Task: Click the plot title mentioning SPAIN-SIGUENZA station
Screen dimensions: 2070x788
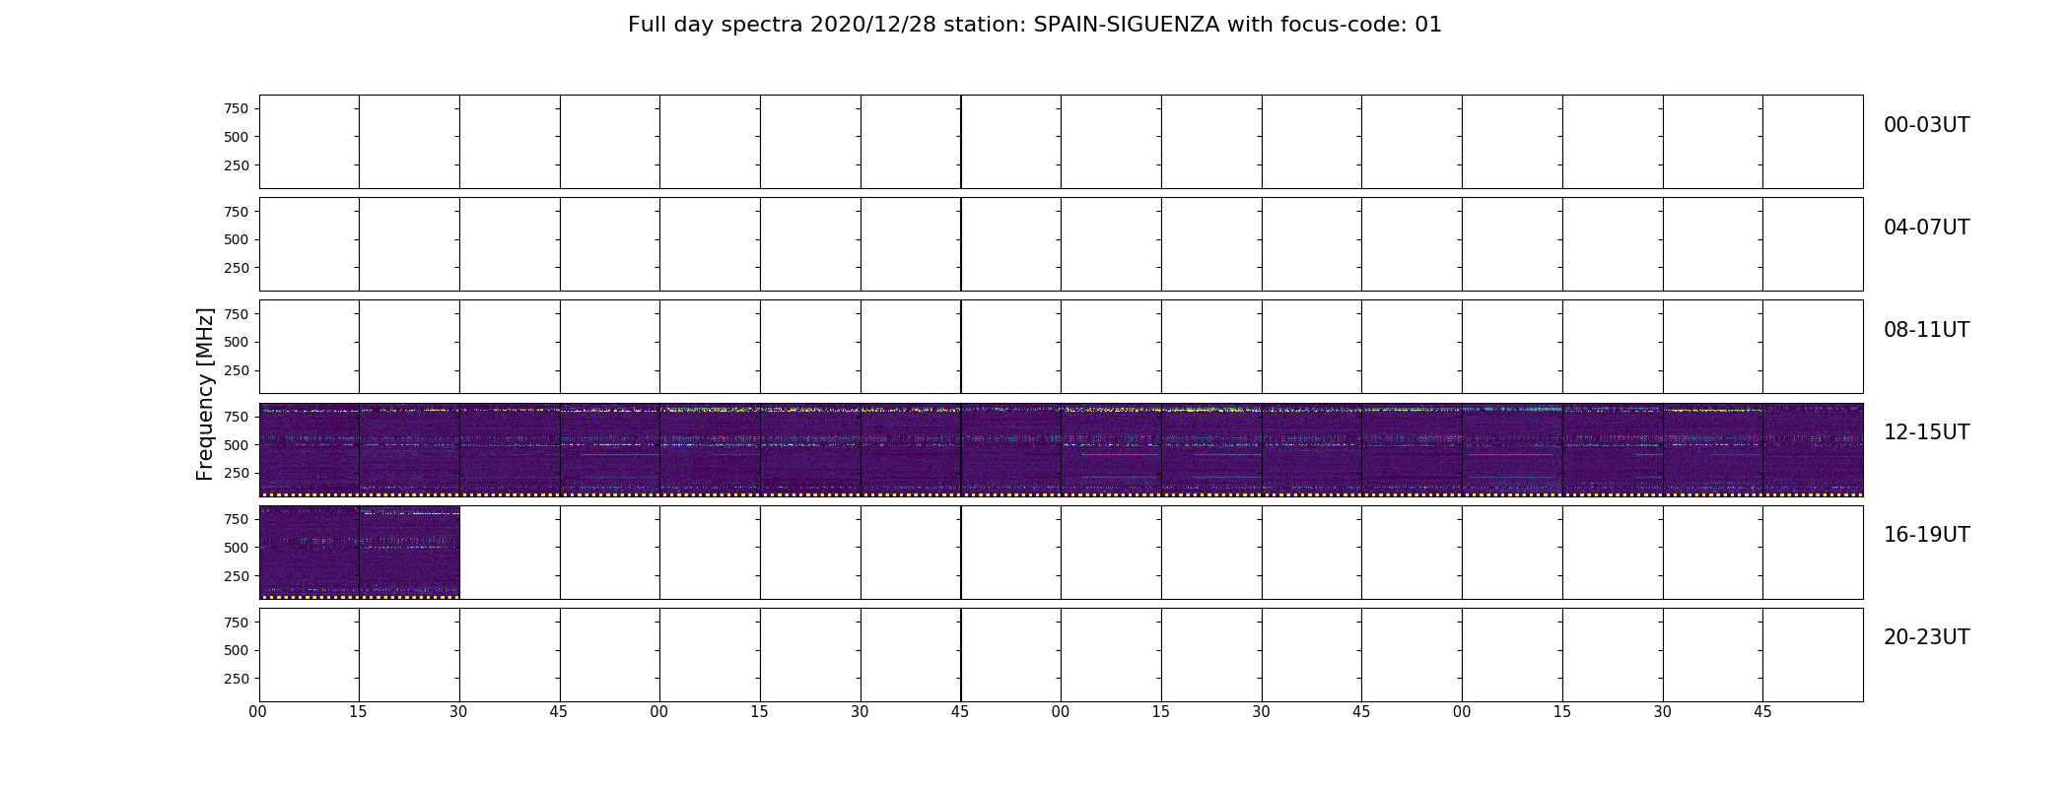Action: click(x=1034, y=25)
